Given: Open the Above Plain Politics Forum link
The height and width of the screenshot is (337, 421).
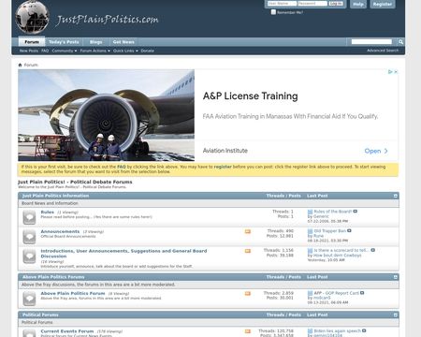Looking at the screenshot, I should point(73,293).
